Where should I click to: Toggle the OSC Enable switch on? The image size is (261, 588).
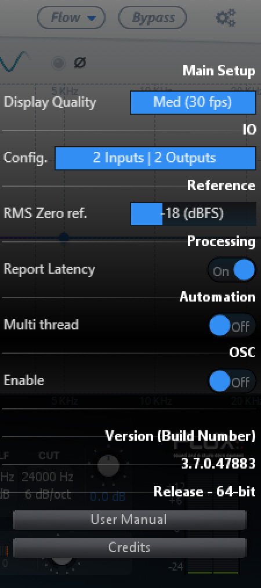point(232,382)
